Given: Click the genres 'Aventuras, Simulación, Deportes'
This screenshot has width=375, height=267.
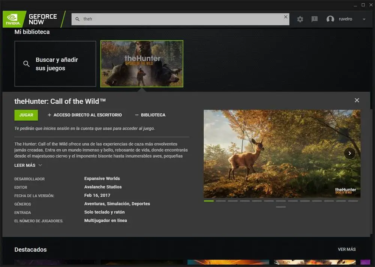Looking at the screenshot, I should click(x=117, y=204).
